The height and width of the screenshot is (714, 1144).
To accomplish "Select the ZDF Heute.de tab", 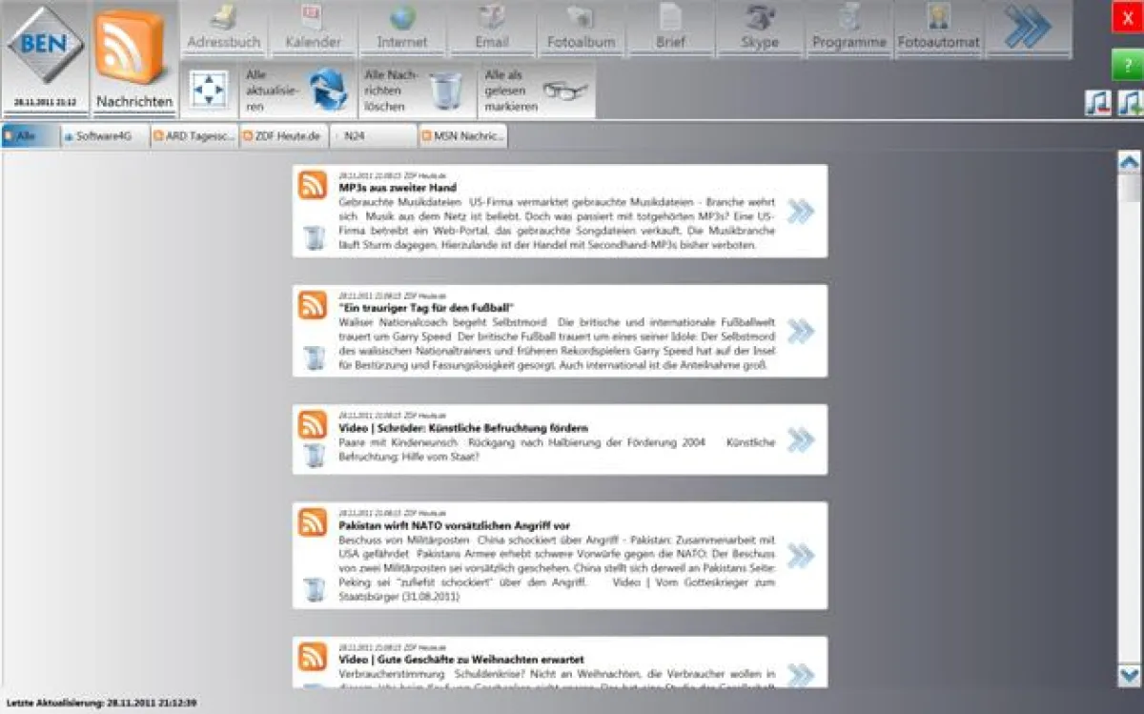I will [x=281, y=135].
